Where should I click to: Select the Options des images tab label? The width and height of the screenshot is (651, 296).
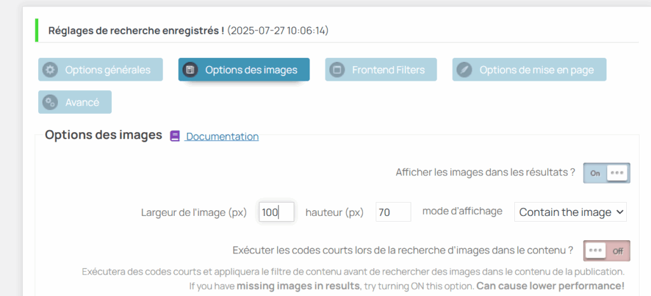coord(251,70)
